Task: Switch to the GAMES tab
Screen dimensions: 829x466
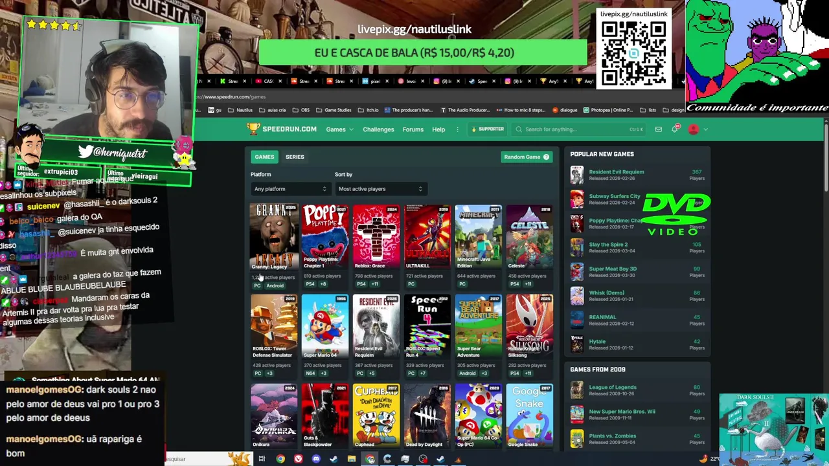Action: click(264, 157)
